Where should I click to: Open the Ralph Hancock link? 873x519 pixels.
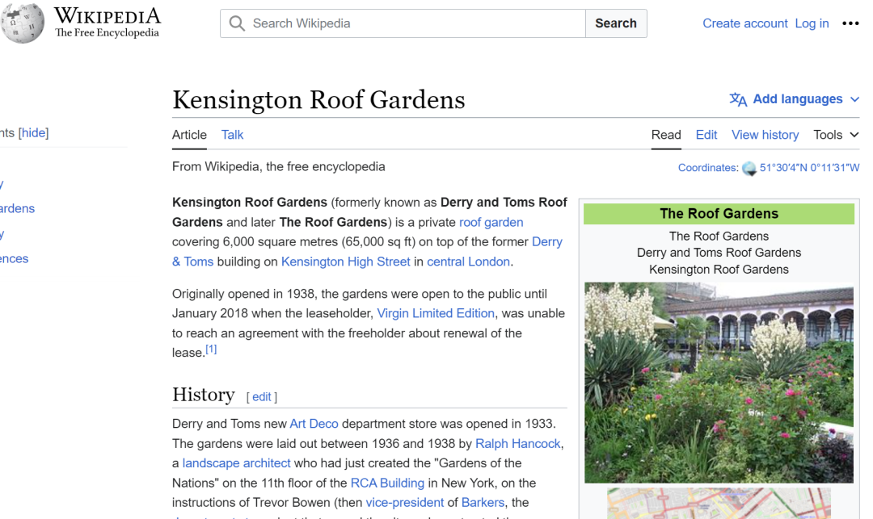tap(518, 444)
